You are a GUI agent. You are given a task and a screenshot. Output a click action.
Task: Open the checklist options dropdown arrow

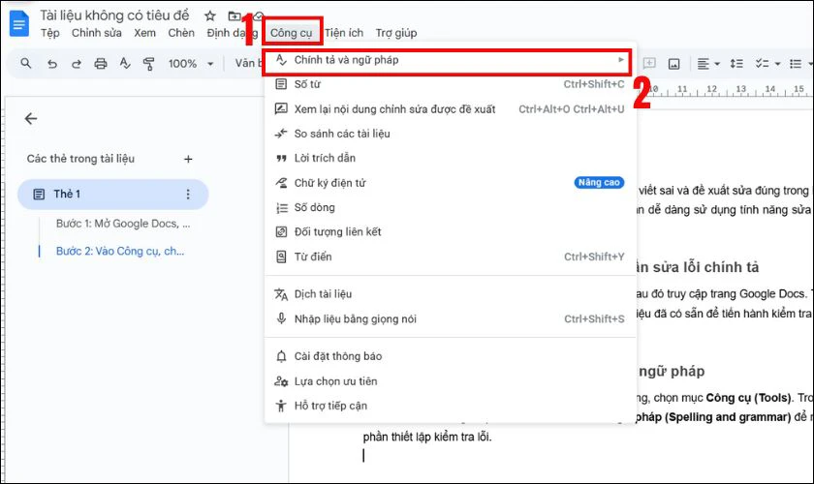click(777, 64)
